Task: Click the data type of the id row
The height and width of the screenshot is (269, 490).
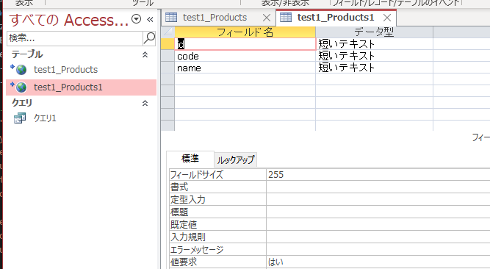Action: (374, 44)
